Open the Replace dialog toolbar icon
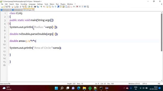Screen dimensions: 163x91 [38, 7]
